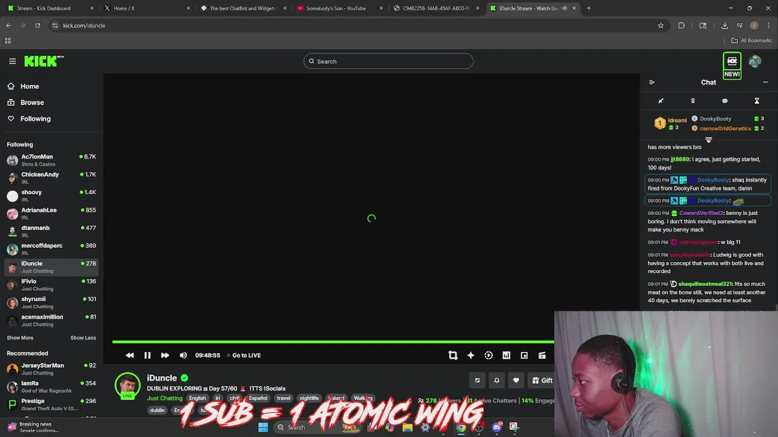Click the heart follow button

pyautogui.click(x=516, y=381)
